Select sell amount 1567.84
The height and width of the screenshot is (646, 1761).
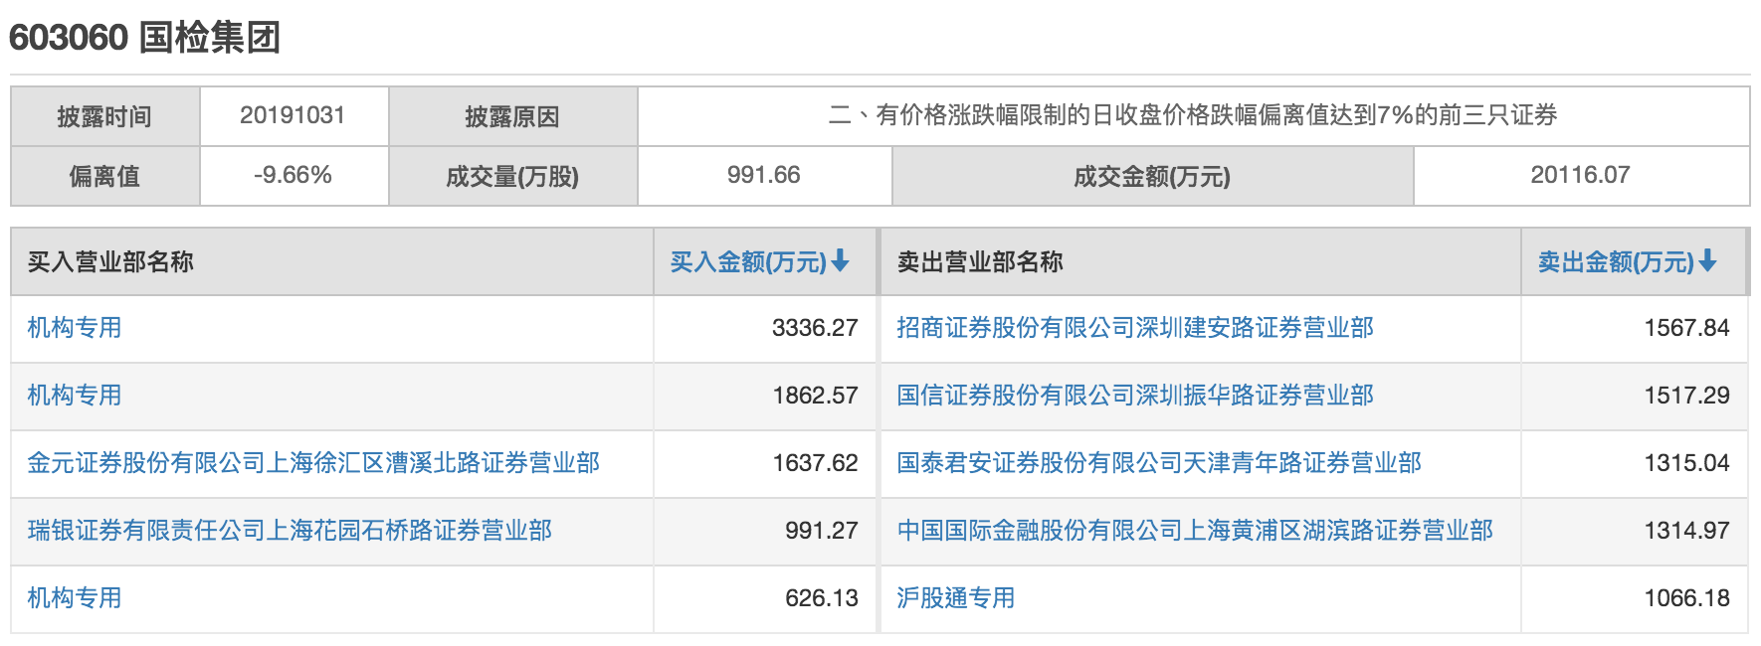point(1686,328)
